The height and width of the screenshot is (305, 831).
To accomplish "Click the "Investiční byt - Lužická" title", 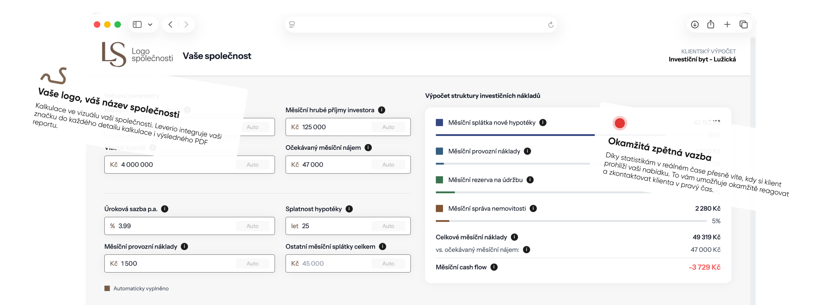I will click(702, 59).
